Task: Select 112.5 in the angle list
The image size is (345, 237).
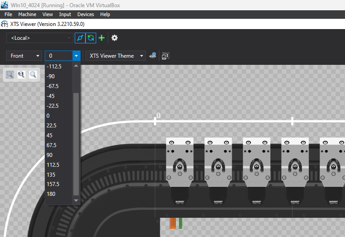Action: coord(59,165)
